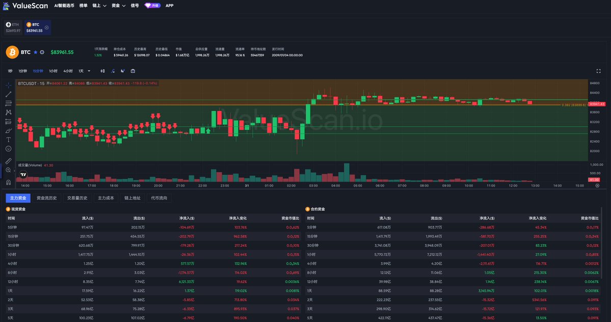The image size is (611, 322).
Task: Take a chart snapshot with camera icon
Action: [x=133, y=71]
